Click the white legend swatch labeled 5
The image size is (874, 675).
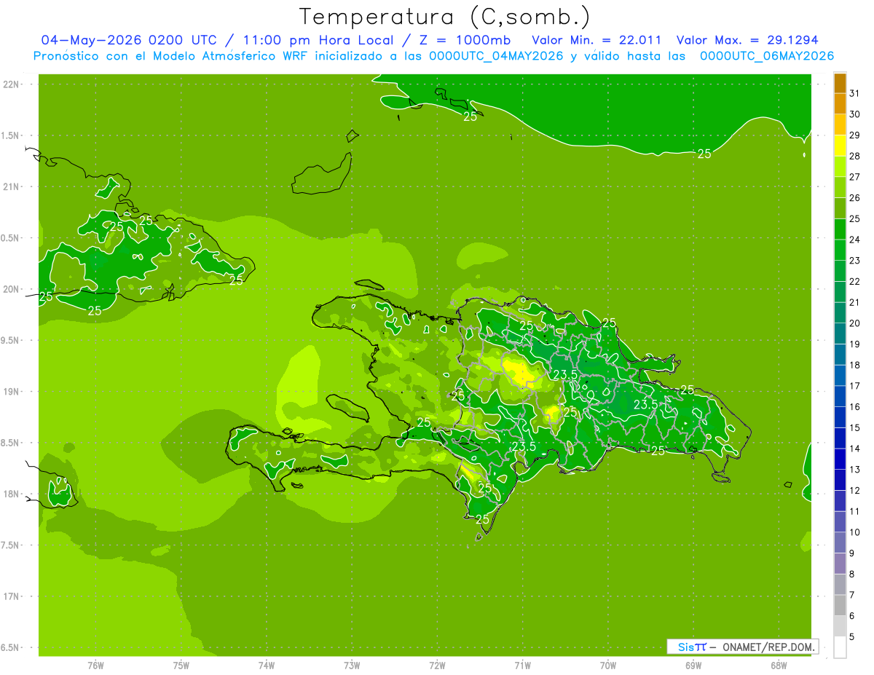(x=840, y=647)
